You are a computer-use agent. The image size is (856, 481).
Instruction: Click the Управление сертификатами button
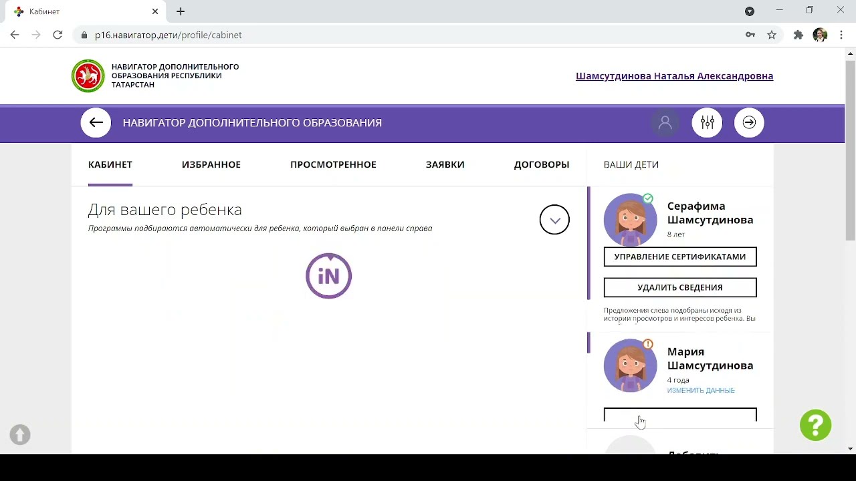pyautogui.click(x=680, y=257)
